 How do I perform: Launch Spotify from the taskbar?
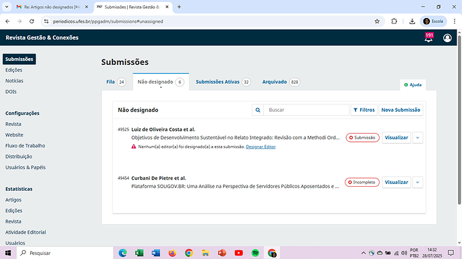[255, 253]
